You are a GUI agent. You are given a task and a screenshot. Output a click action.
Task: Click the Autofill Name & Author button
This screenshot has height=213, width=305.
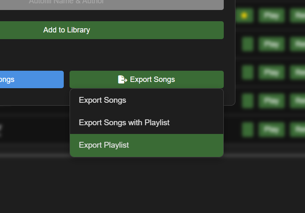(x=112, y=5)
